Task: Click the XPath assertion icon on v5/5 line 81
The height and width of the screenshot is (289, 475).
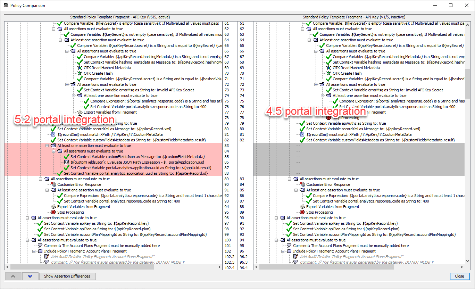Action: point(53,134)
